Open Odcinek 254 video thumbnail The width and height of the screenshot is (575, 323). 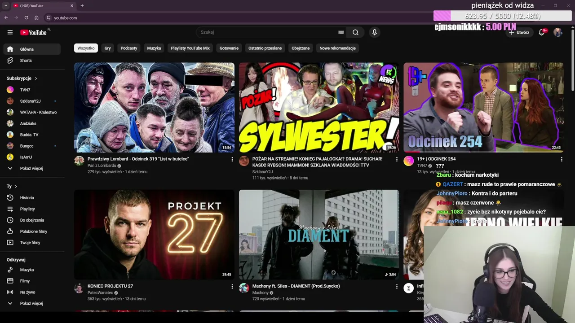pyautogui.click(x=483, y=108)
